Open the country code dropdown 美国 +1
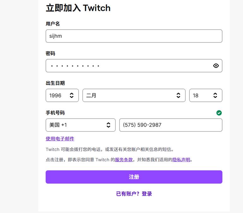243x213 pixels. [x=80, y=125]
